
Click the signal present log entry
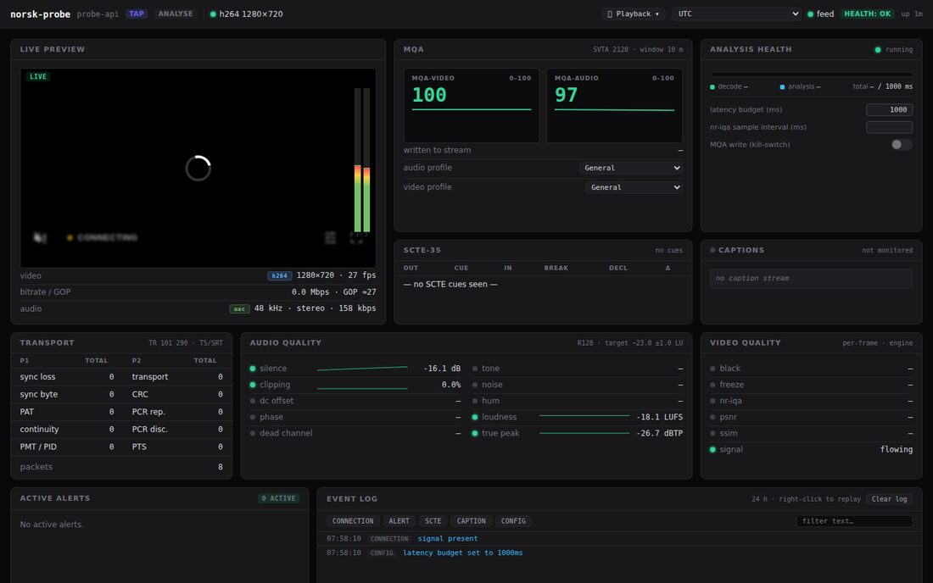point(448,539)
